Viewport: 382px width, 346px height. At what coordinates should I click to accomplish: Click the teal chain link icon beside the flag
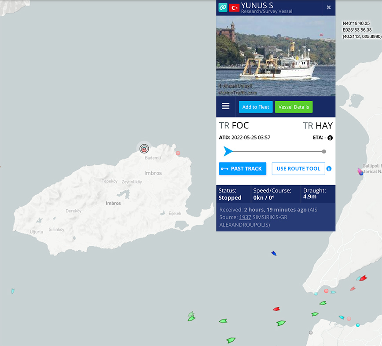[x=223, y=7]
